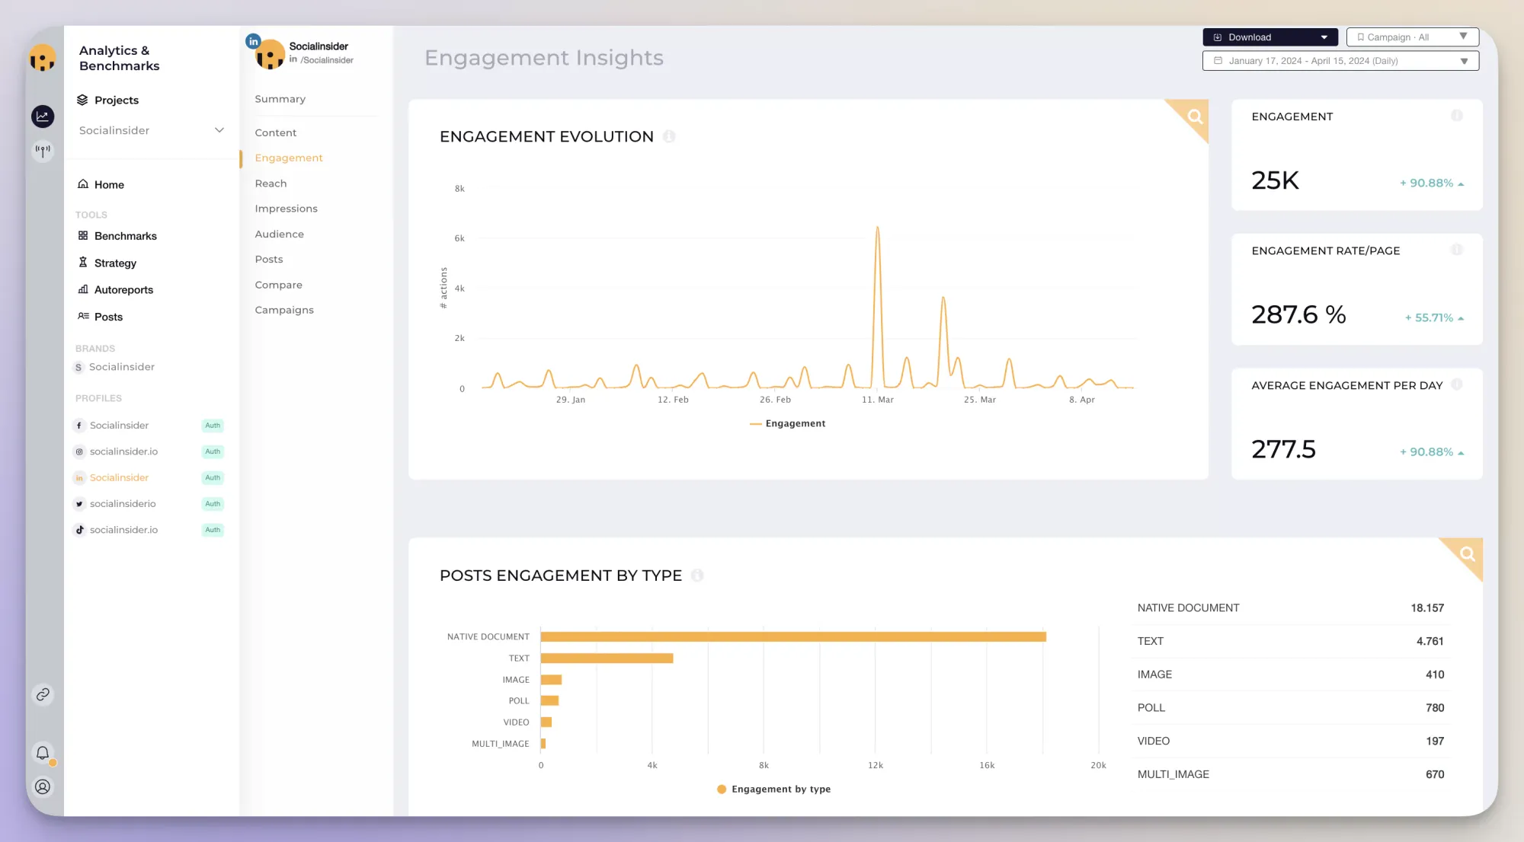Viewport: 1524px width, 842px height.
Task: Click the Autoreports bar chart icon
Action: tap(83, 289)
